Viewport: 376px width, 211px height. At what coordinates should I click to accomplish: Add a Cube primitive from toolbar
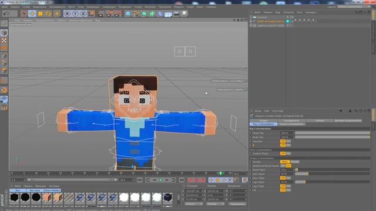128,13
